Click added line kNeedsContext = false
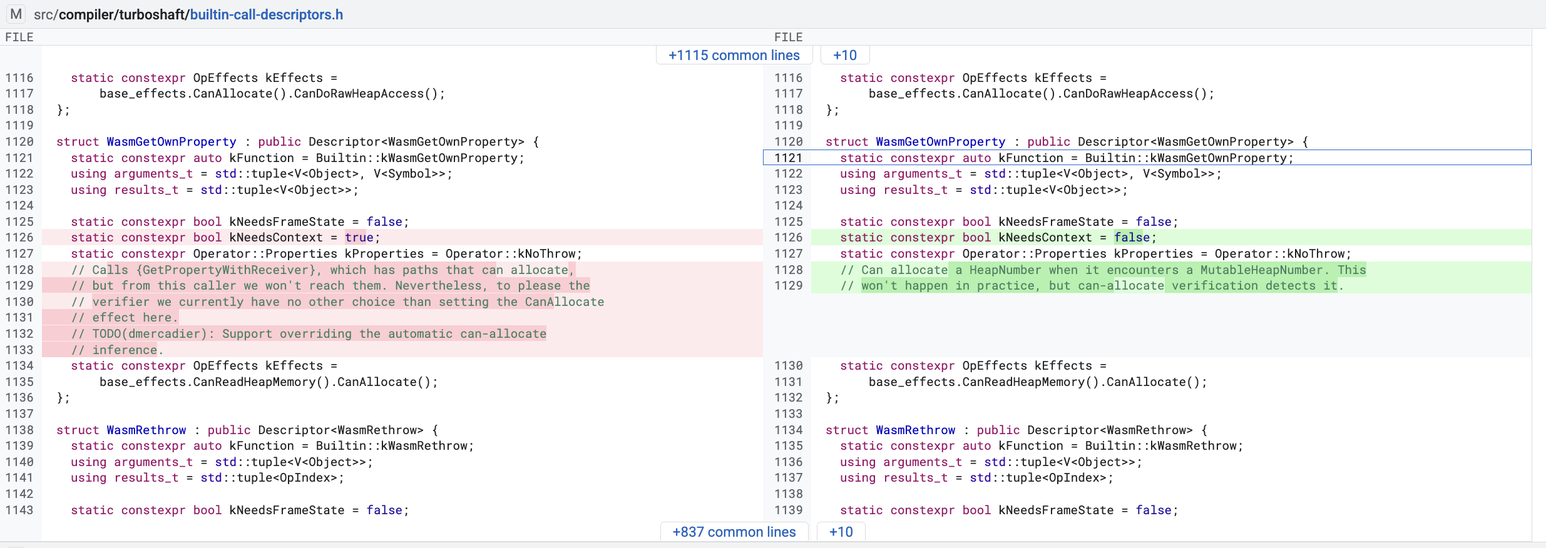Screen dimensions: 1546x548 1171,237
